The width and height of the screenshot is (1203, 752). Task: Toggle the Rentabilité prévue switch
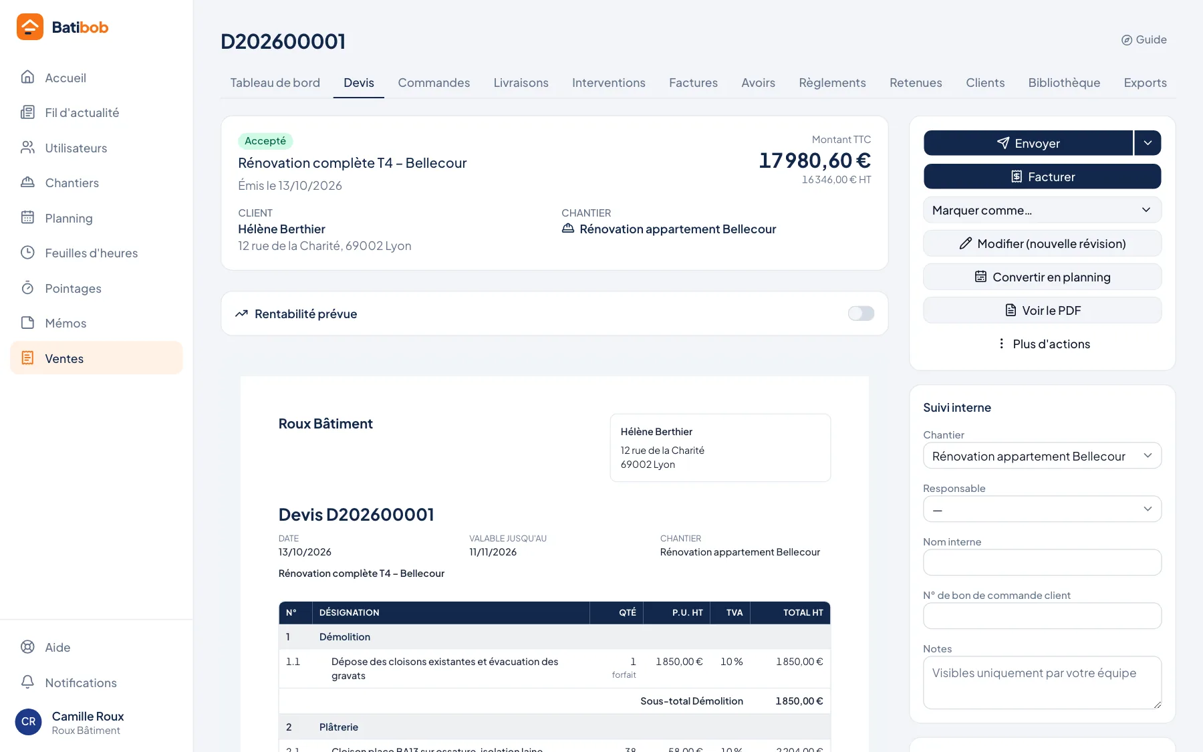[x=861, y=314]
